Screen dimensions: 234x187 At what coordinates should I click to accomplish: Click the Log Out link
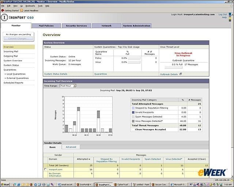(x=223, y=15)
